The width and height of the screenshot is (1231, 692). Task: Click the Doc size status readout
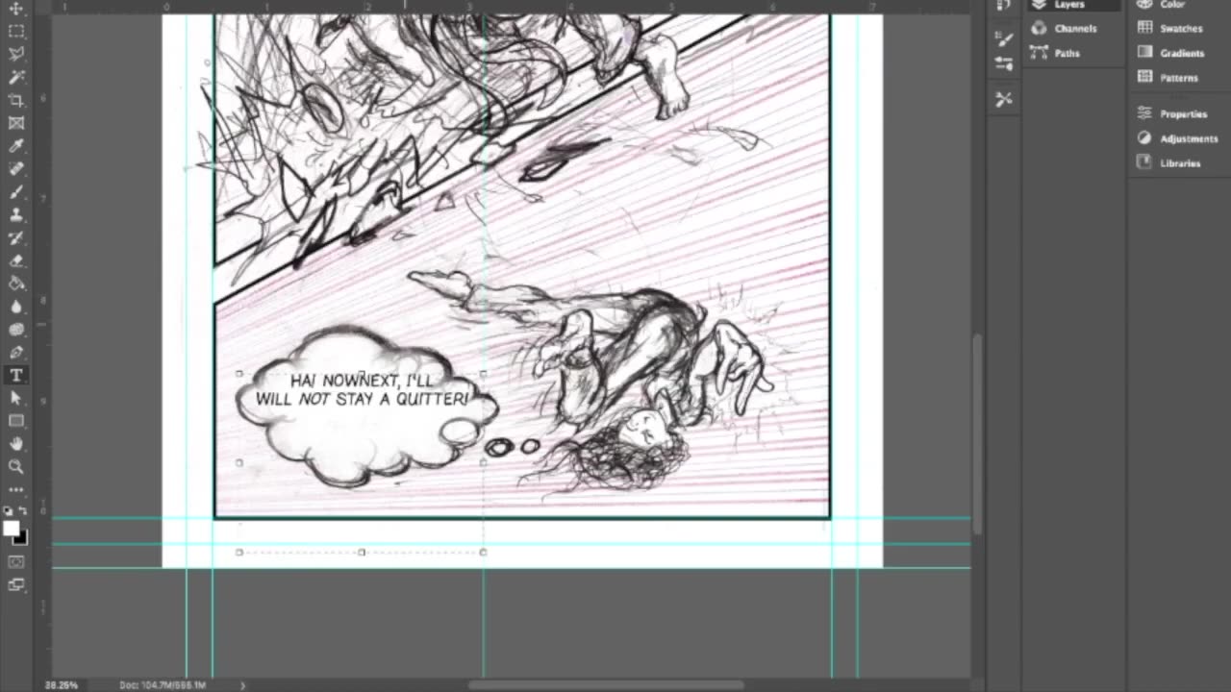163,685
